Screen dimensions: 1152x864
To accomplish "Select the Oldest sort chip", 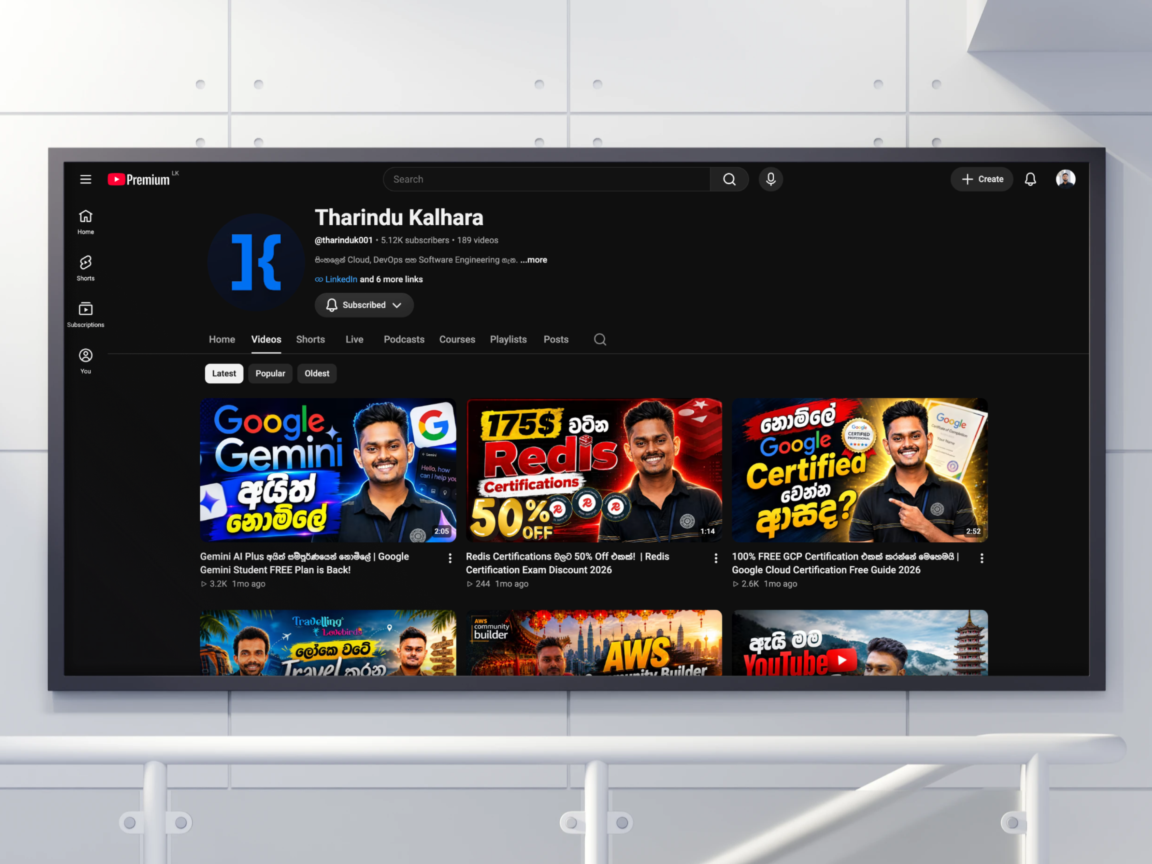I will (317, 374).
